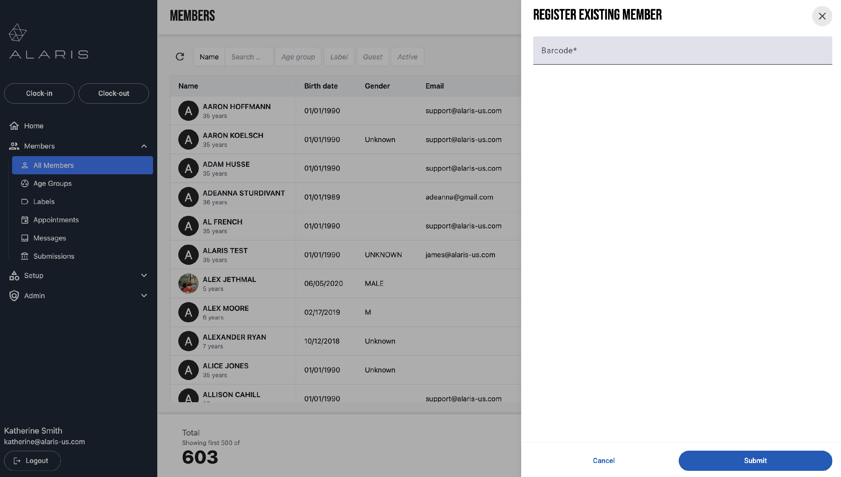
Task: Open Labels tag icon item
Action: coord(25,202)
